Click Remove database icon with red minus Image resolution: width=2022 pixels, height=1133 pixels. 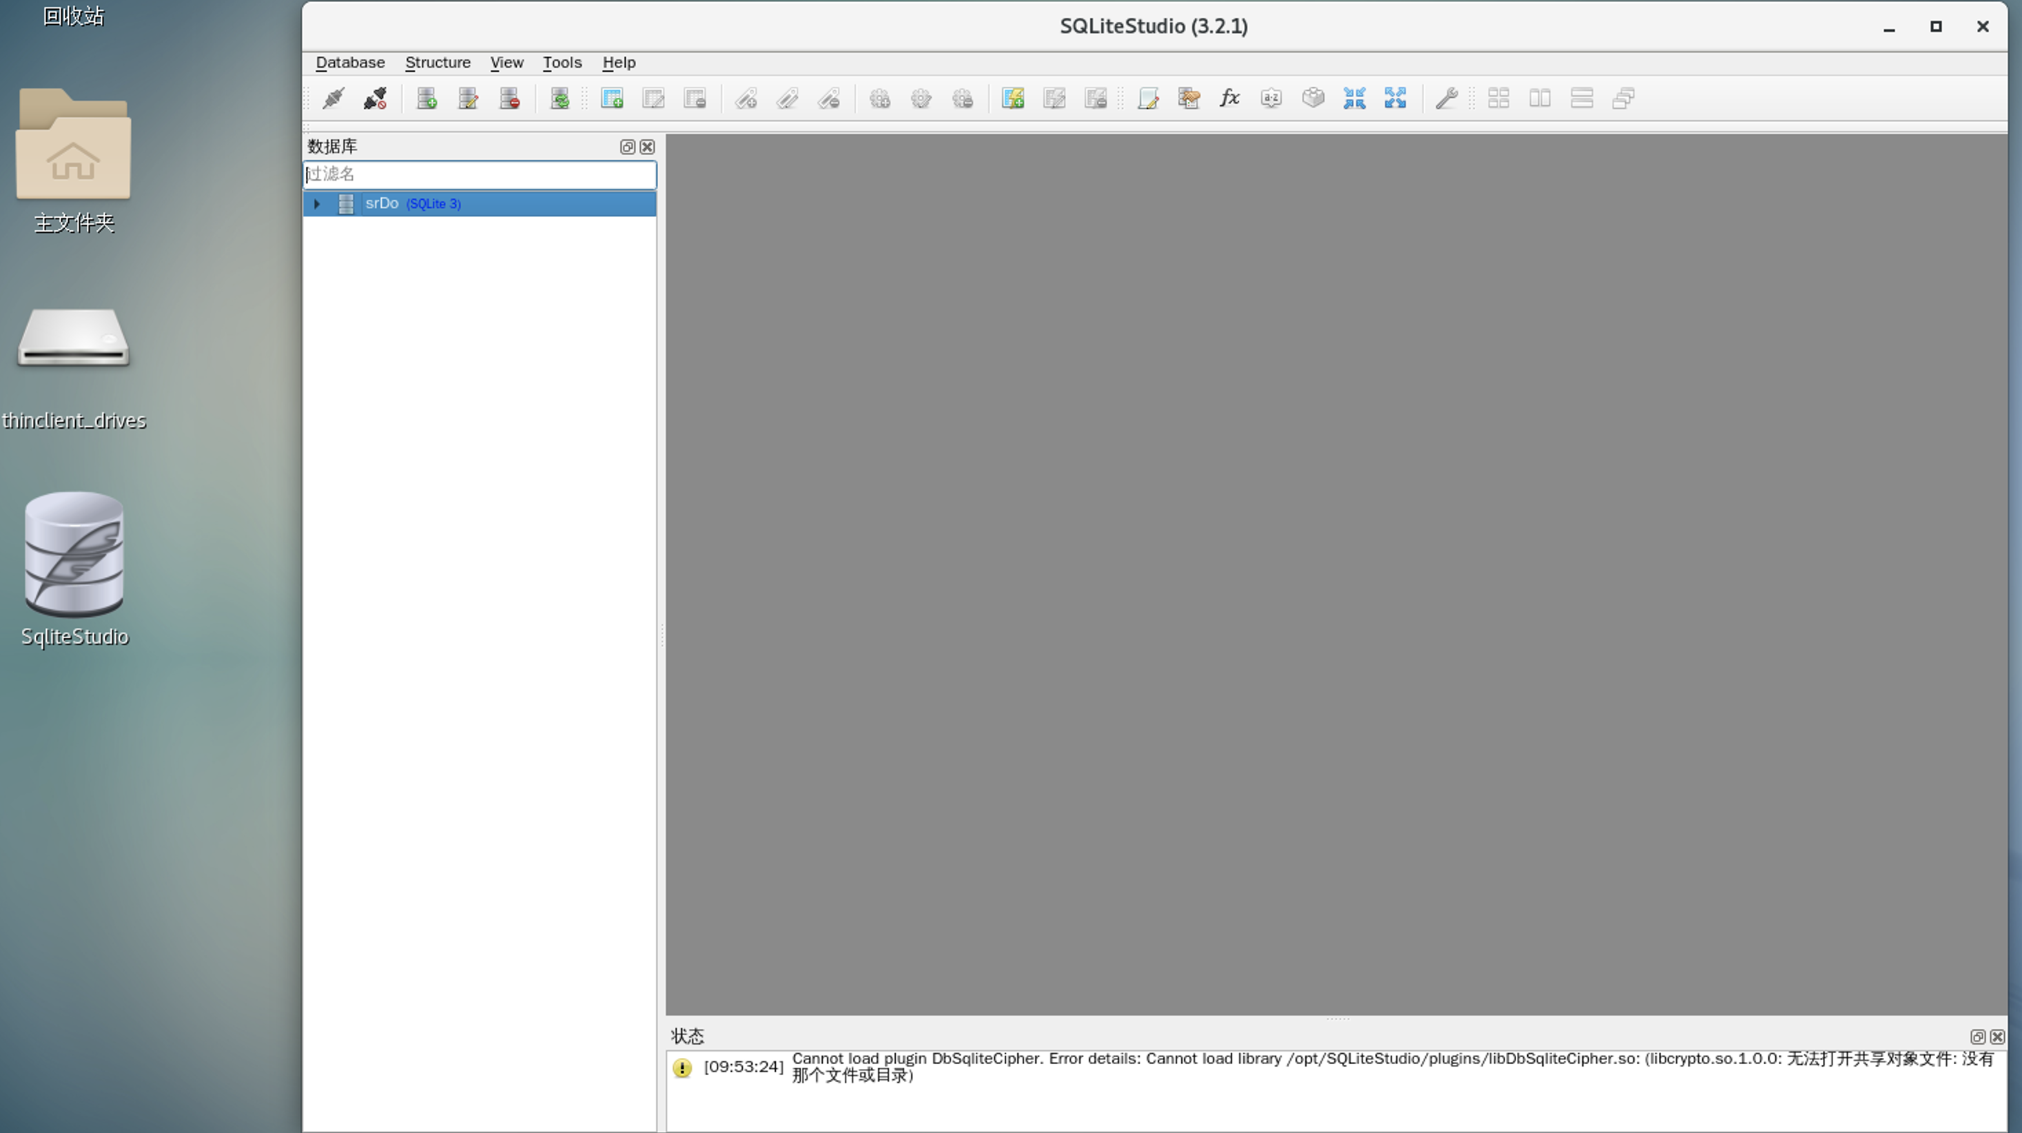(x=509, y=99)
